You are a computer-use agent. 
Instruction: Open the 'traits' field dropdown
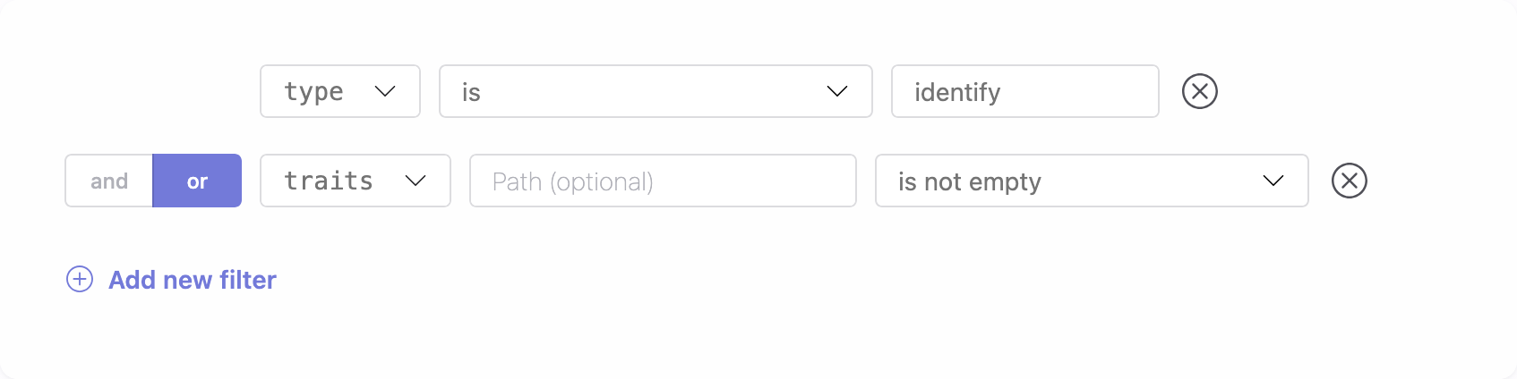coord(355,181)
